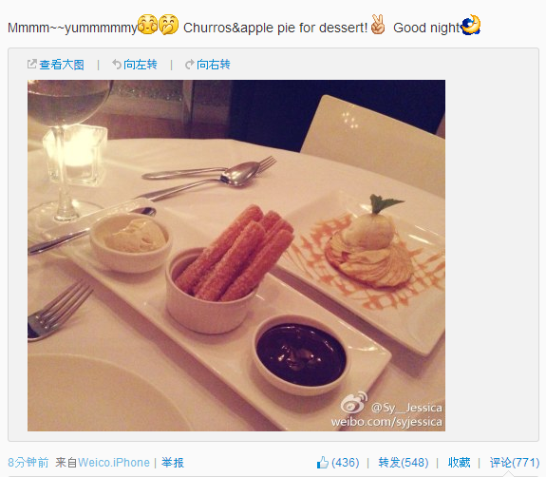
Task: Click the blushing face emoji
Action: tap(147, 25)
